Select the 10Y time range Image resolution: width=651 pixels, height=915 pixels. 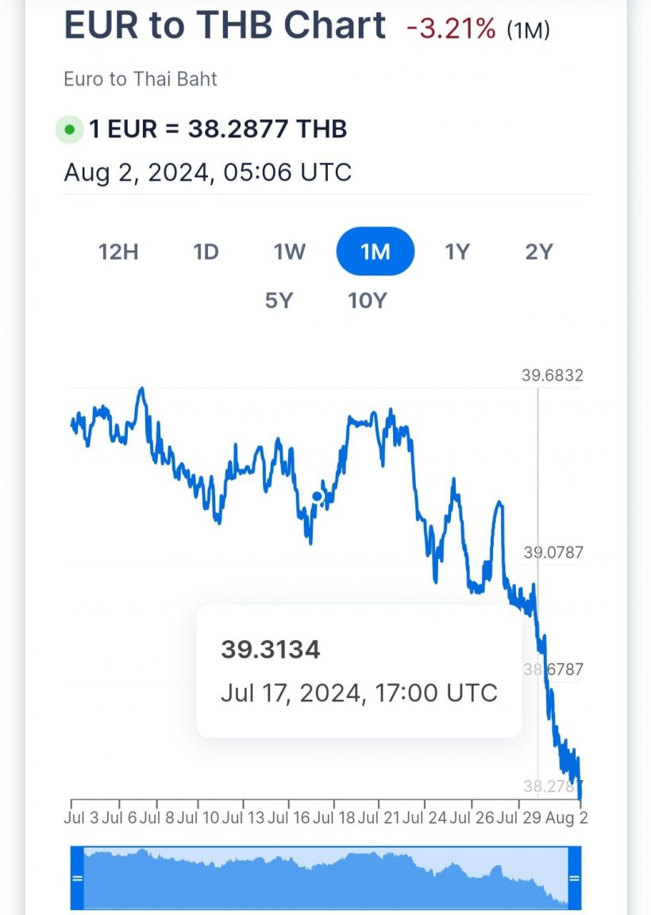pyautogui.click(x=367, y=300)
